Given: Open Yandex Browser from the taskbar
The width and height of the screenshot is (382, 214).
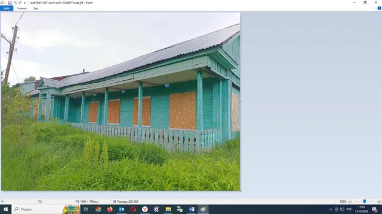Looking at the screenshot, I should click(x=144, y=209).
